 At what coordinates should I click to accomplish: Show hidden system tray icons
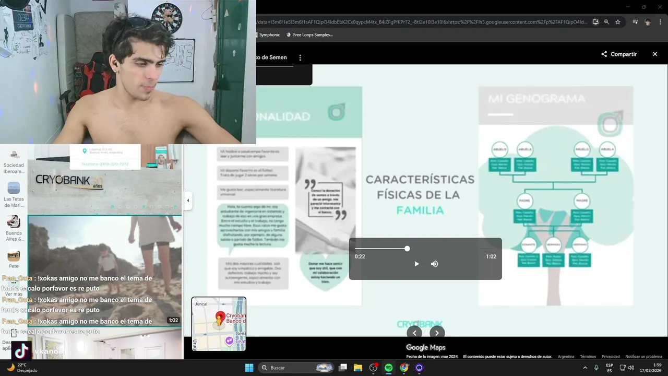(x=584, y=368)
